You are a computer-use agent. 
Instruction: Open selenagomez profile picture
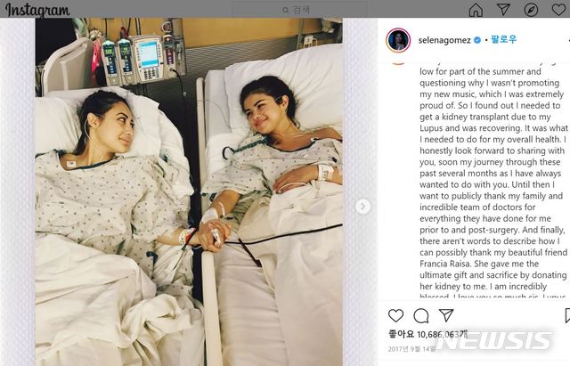pyautogui.click(x=398, y=40)
